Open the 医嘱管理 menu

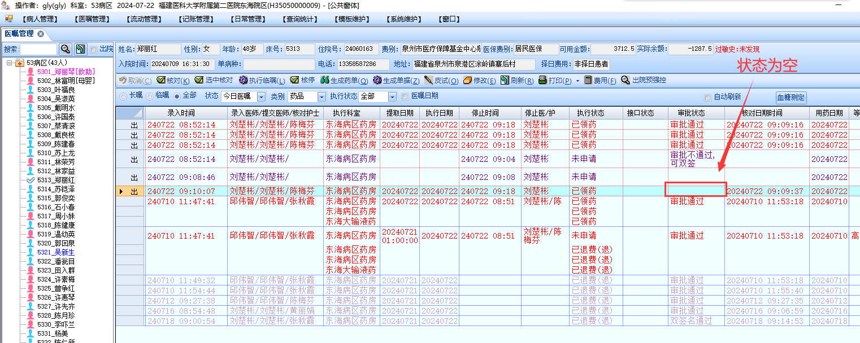pyautogui.click(x=93, y=19)
